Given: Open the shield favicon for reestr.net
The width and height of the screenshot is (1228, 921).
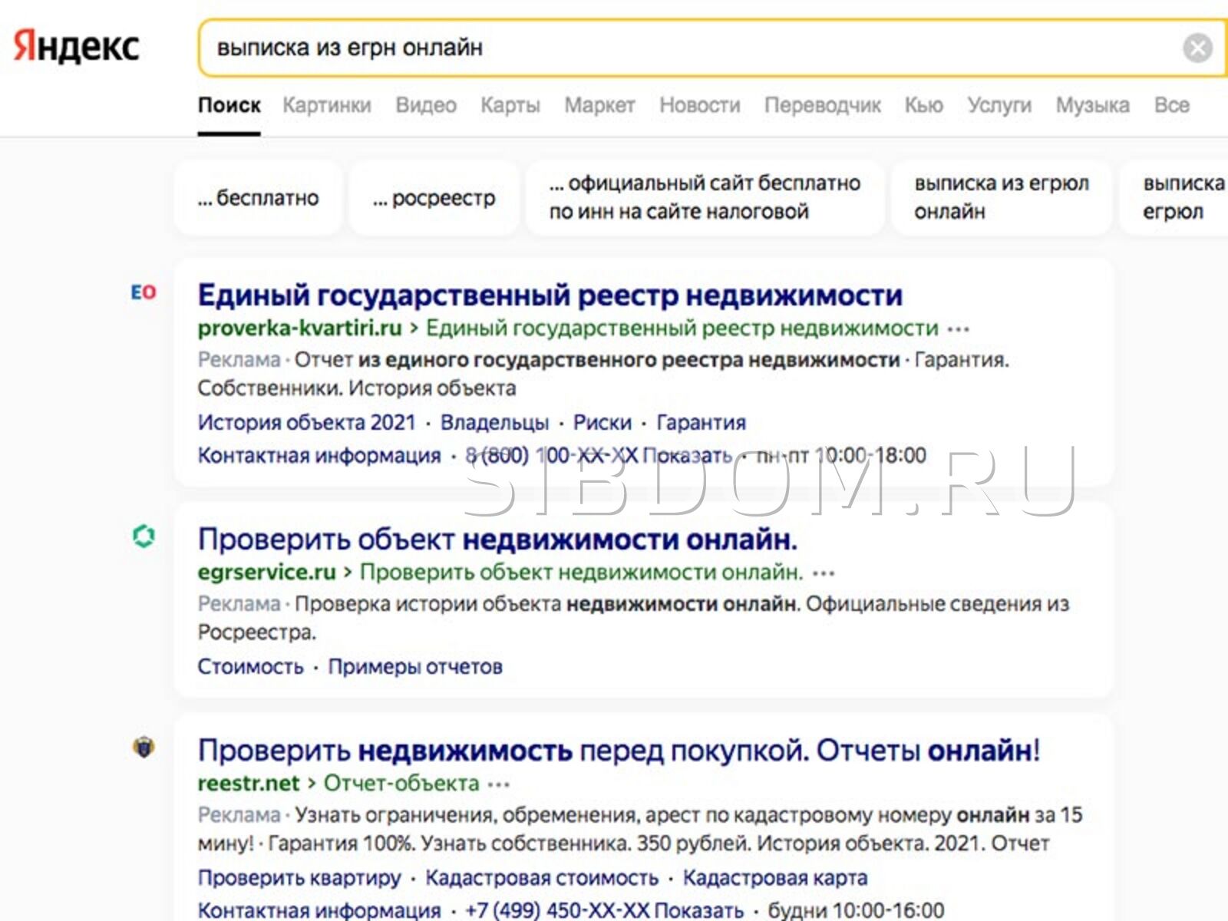Looking at the screenshot, I should pos(144,747).
